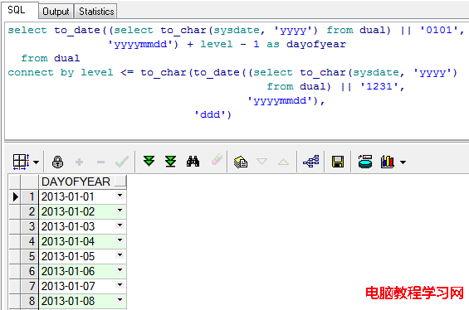Click the grid select mode icon
The height and width of the screenshot is (310, 469).
[21, 162]
